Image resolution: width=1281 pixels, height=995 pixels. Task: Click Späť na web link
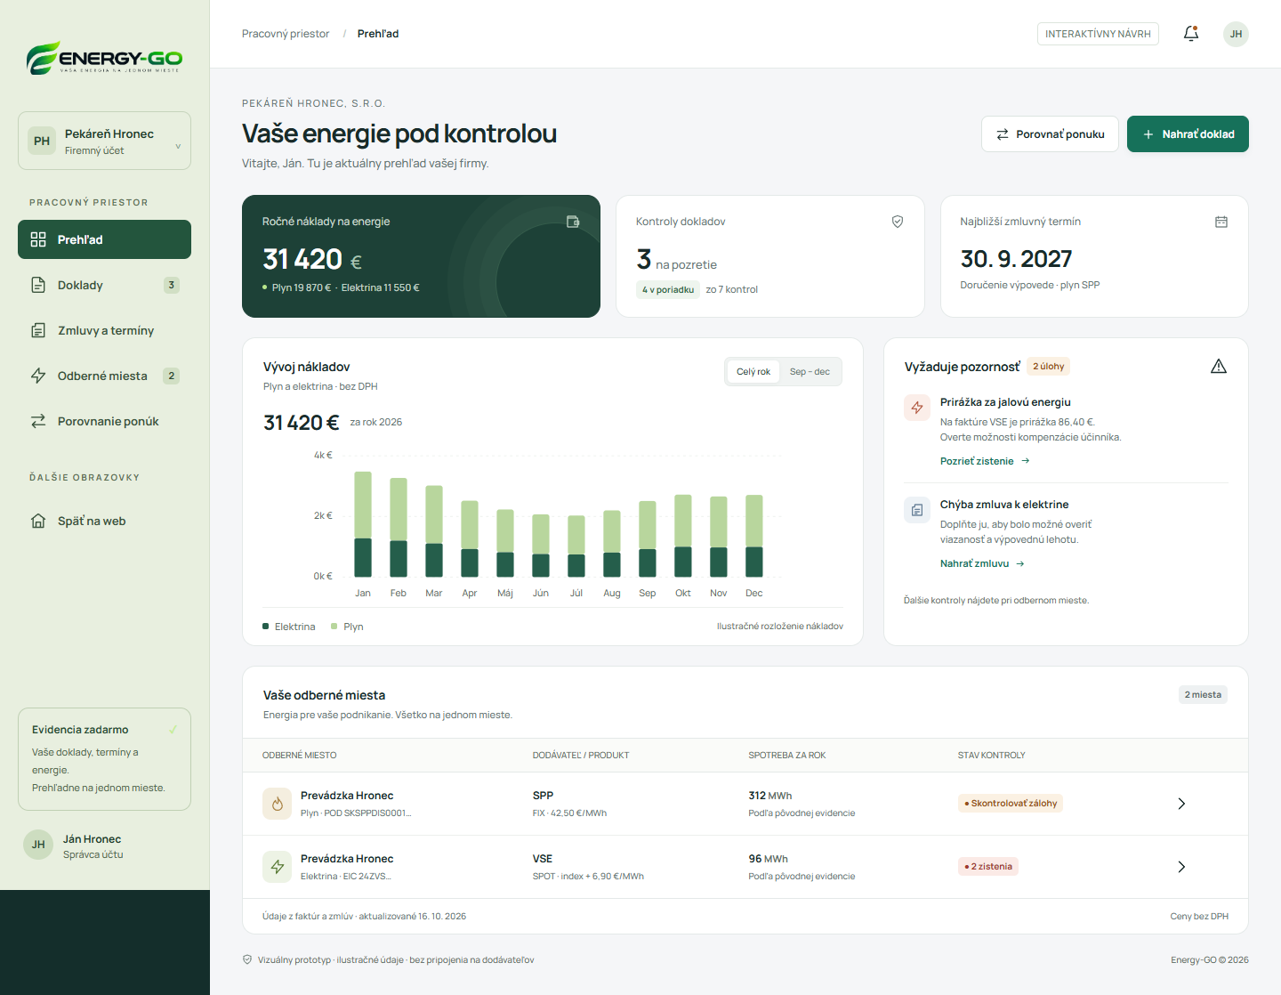coord(104,521)
